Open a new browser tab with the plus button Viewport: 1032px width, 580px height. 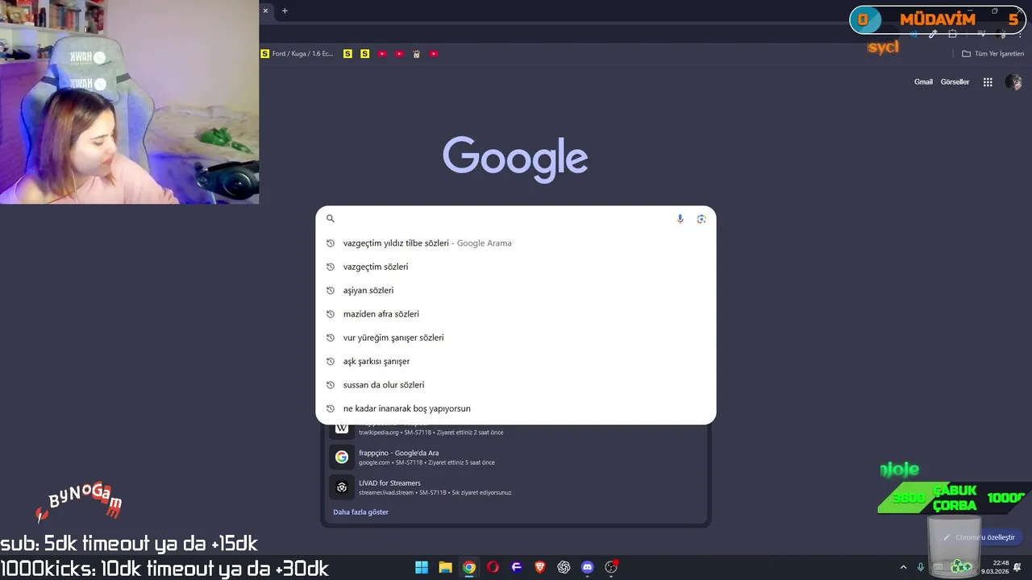click(x=285, y=10)
